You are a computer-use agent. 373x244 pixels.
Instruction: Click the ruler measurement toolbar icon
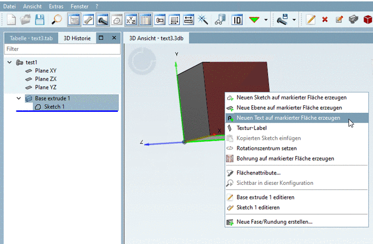tap(188, 20)
